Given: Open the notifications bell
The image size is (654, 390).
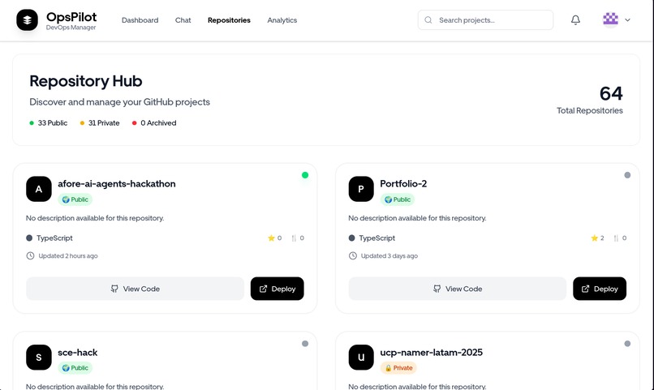Looking at the screenshot, I should point(575,20).
